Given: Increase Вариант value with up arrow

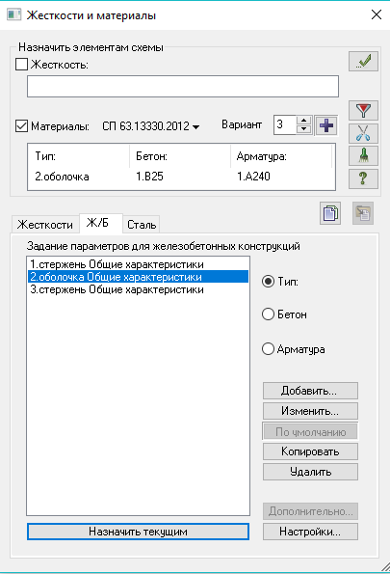Looking at the screenshot, I should point(303,121).
